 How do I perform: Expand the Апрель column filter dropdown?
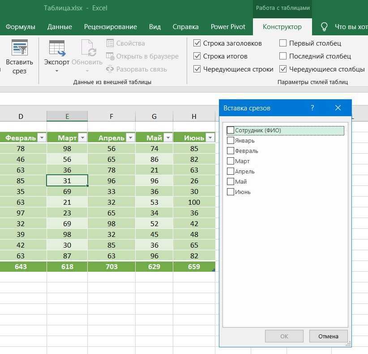(130, 138)
